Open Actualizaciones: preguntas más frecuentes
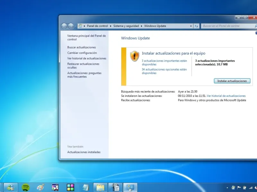The height and width of the screenshot is (192, 257). click(x=84, y=75)
